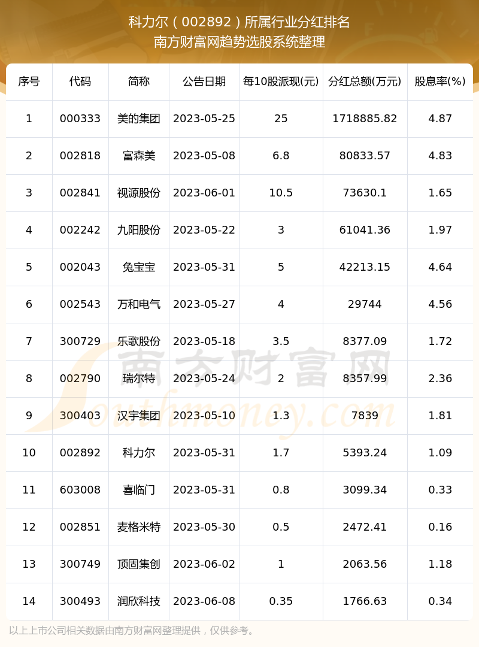
Task: Select the 顶固集创 name cell
Action: [x=139, y=564]
